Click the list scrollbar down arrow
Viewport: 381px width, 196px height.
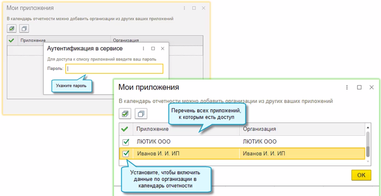(368, 161)
